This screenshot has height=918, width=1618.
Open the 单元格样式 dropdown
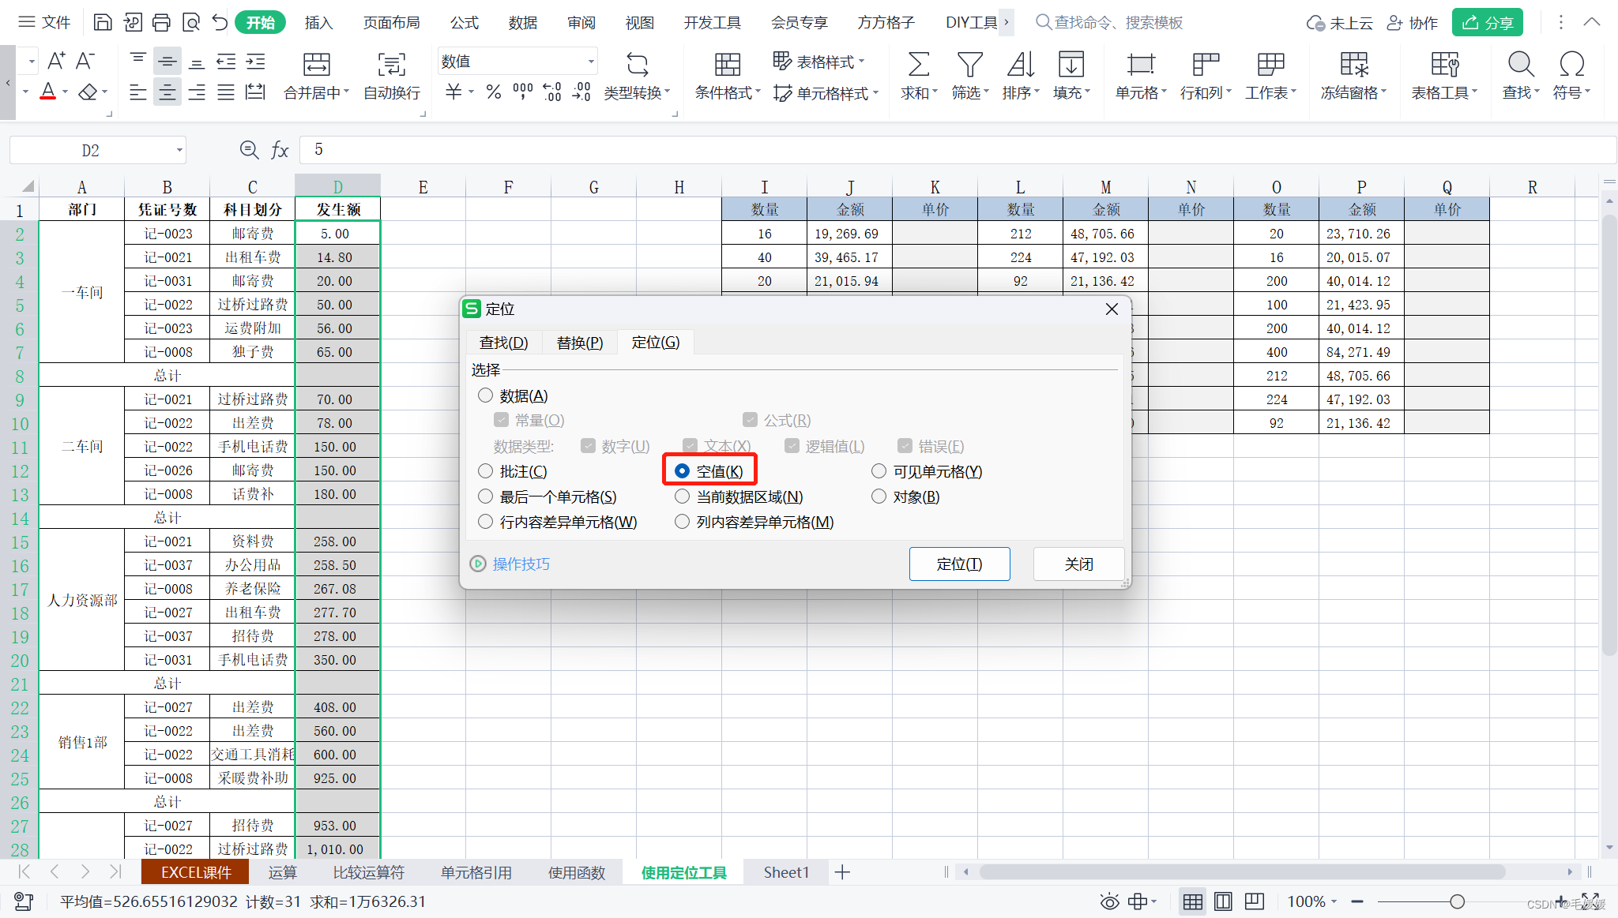(x=825, y=93)
